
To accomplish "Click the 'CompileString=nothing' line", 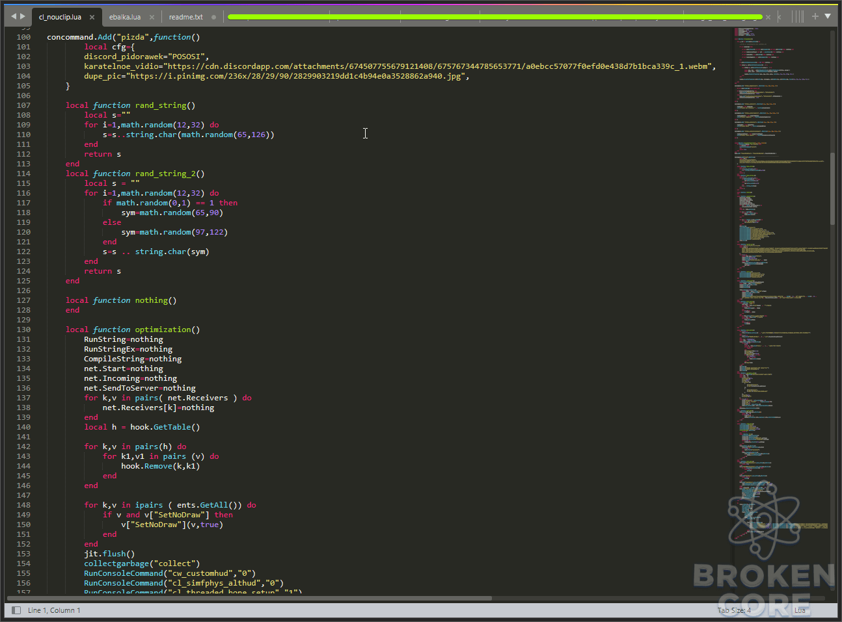I will point(133,359).
